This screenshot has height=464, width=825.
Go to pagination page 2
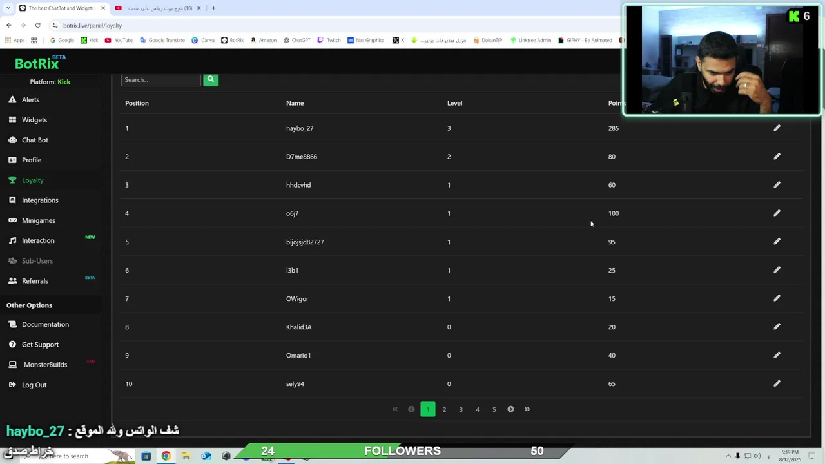point(444,409)
